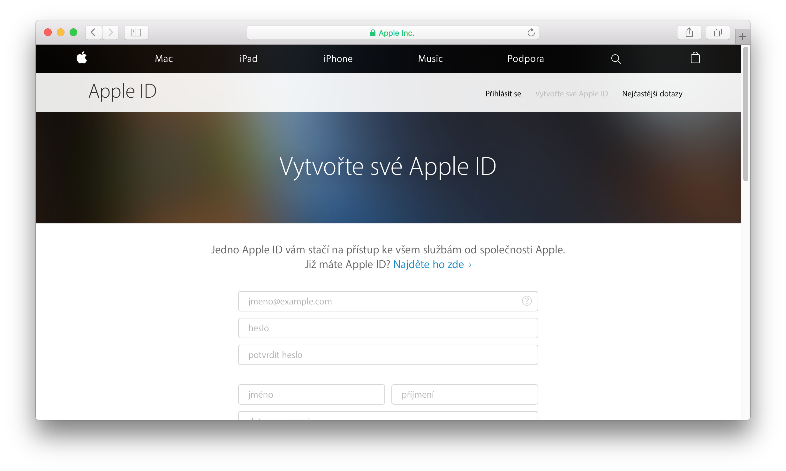Focus the jméno first name field
Viewport: 786px width, 471px height.
click(x=311, y=394)
